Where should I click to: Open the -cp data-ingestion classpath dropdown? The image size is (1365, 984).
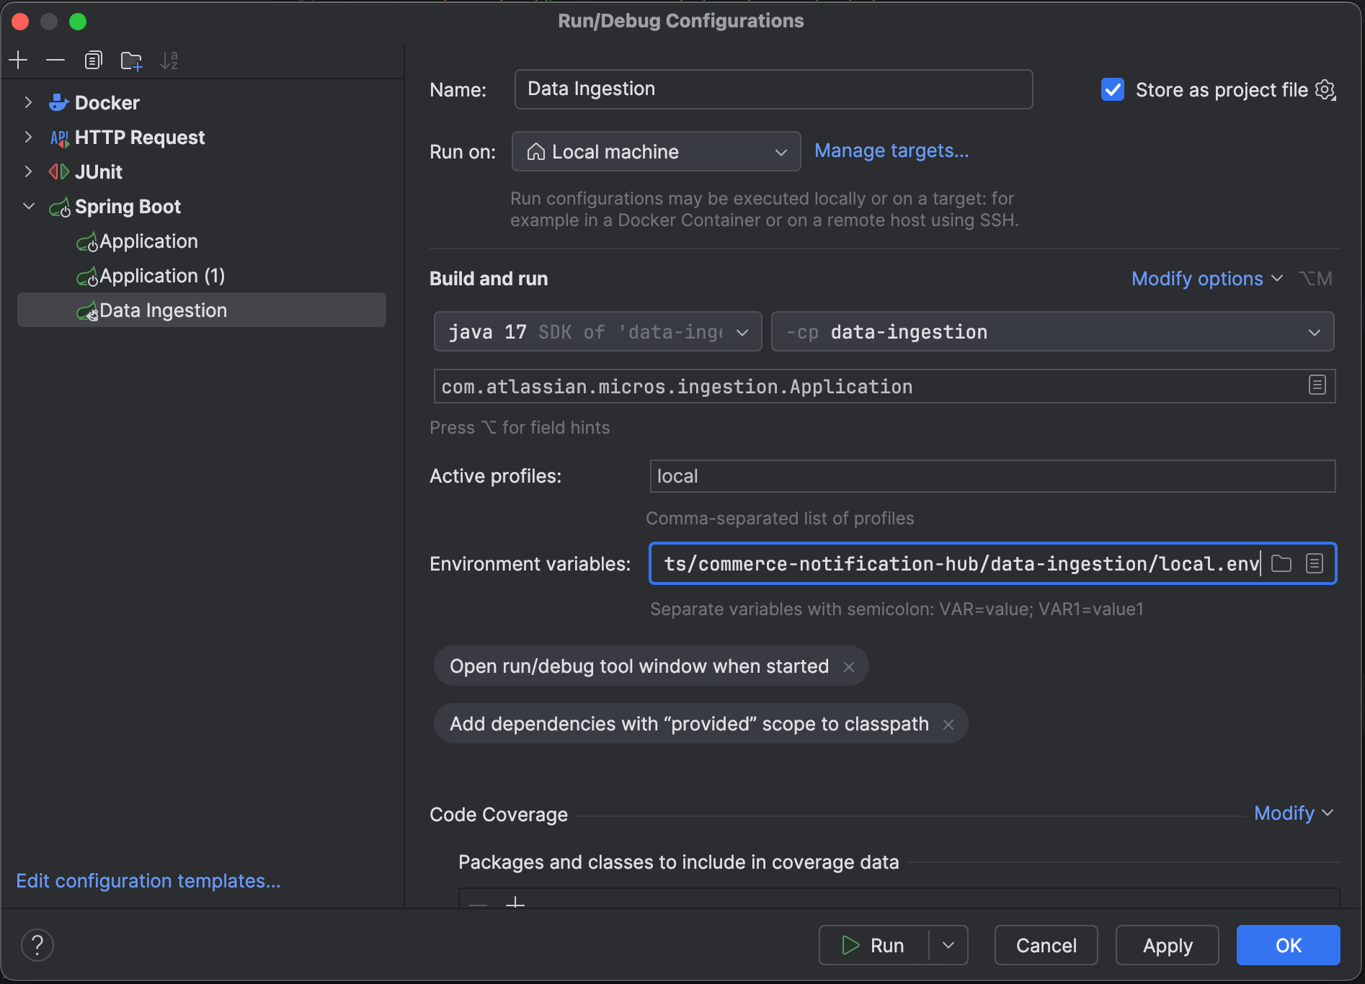1052,331
